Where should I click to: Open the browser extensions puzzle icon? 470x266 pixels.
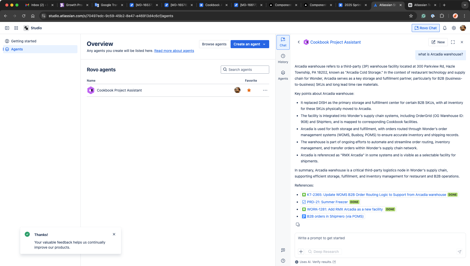[442, 16]
